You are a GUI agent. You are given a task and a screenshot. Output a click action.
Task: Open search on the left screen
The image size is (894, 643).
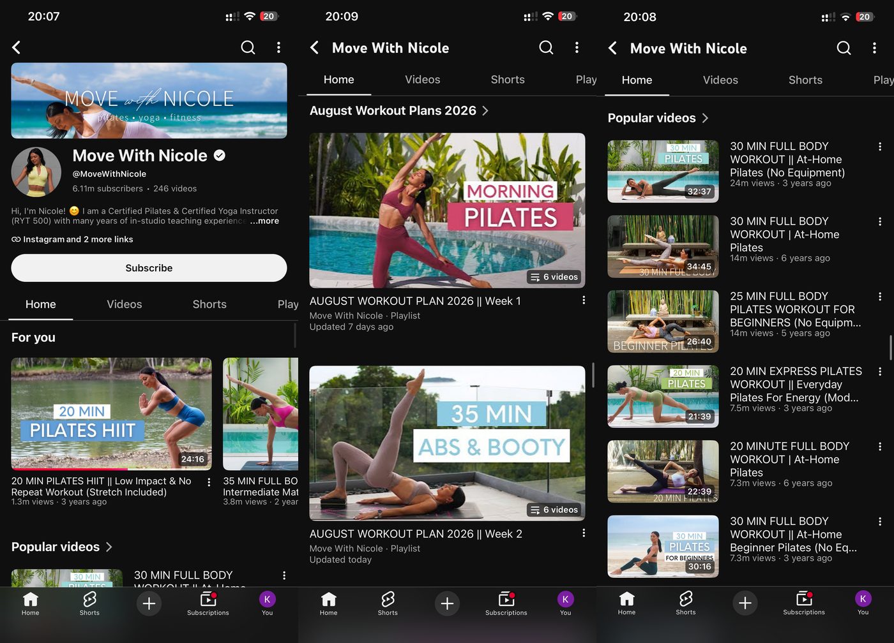coord(248,47)
